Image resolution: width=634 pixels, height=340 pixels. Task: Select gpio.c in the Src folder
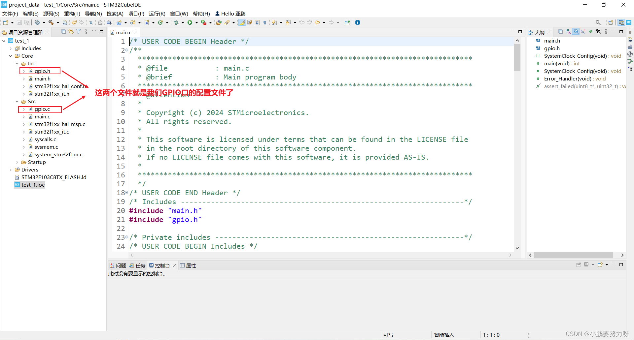tap(42, 109)
